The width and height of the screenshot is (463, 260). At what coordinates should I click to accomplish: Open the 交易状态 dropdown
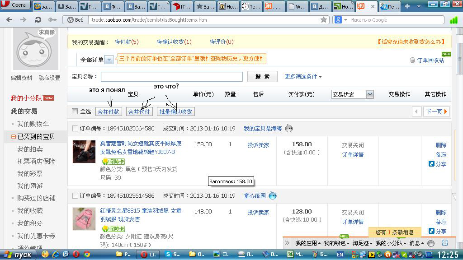point(370,94)
